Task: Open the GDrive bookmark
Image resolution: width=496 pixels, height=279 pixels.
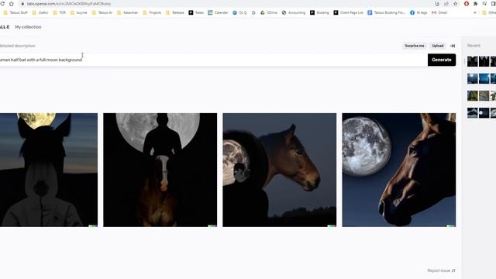Action: point(269,12)
